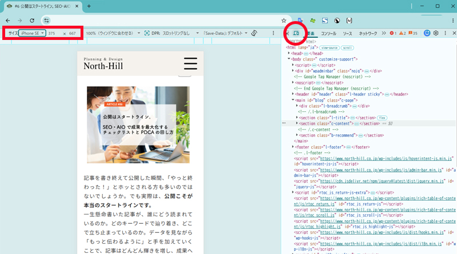This screenshot has height=254, width=457.
Task: Edit the 667 height field
Action: [74, 33]
